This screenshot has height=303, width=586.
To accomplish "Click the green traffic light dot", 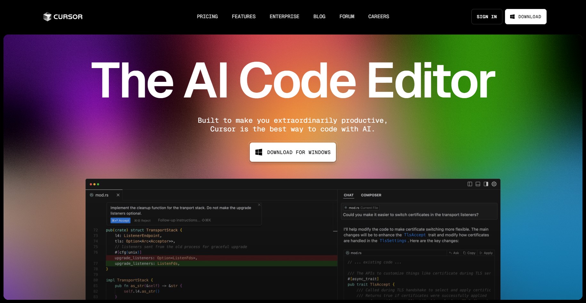I will (x=98, y=184).
